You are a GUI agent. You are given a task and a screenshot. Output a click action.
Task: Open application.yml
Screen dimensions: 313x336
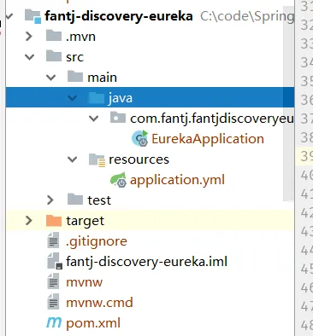tap(177, 180)
